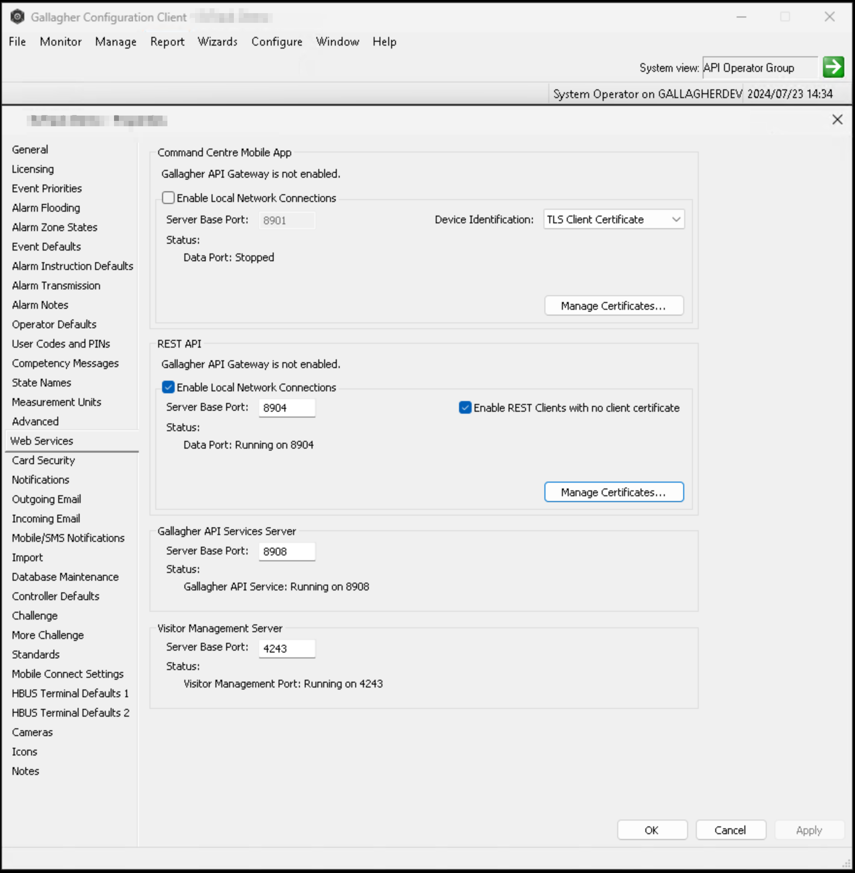Open the Wizards menu

(x=217, y=42)
